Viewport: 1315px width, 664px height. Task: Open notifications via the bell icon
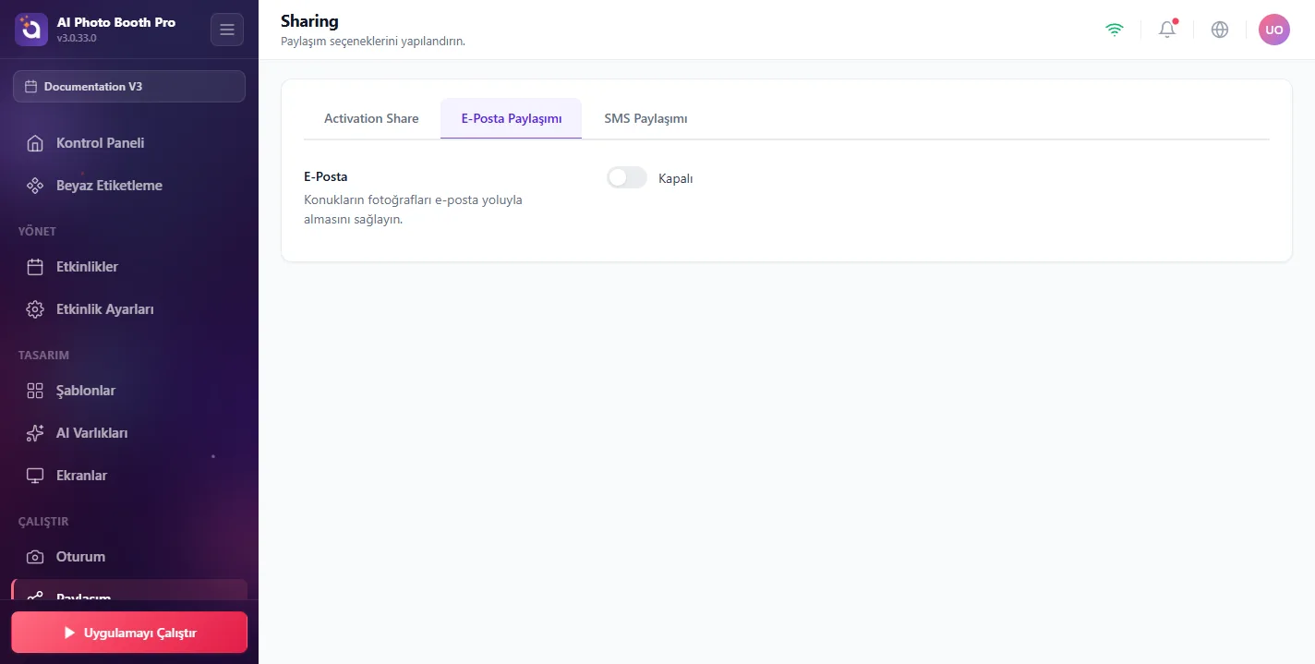[1167, 30]
